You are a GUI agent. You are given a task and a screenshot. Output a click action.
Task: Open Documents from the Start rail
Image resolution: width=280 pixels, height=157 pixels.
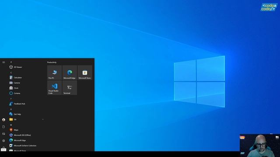(x=3, y=127)
